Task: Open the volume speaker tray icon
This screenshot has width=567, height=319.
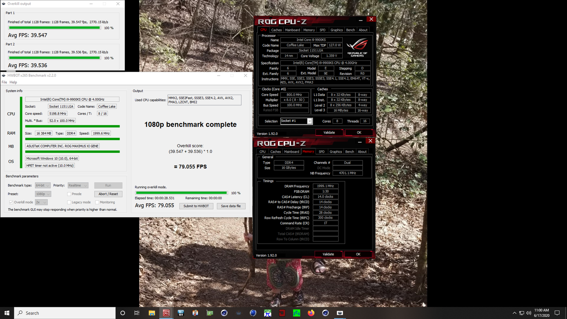Action: point(529,313)
